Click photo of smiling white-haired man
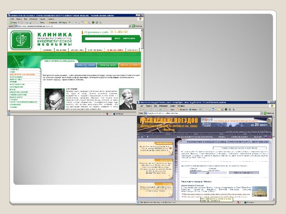286x214 pixels. point(129,99)
